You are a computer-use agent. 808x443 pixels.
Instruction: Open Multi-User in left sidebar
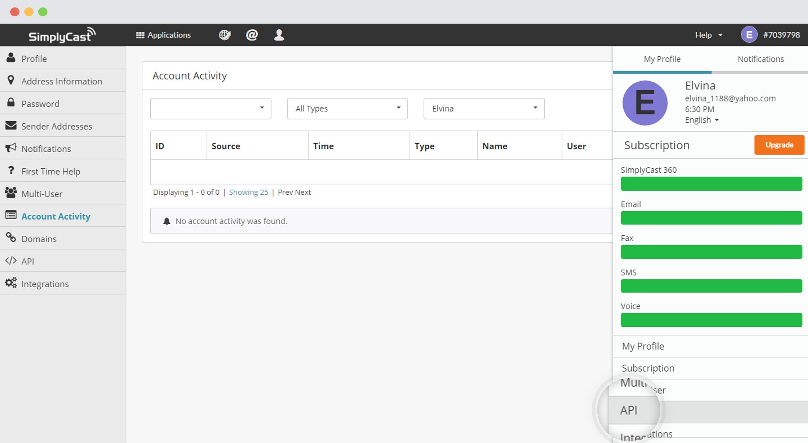pos(63,193)
